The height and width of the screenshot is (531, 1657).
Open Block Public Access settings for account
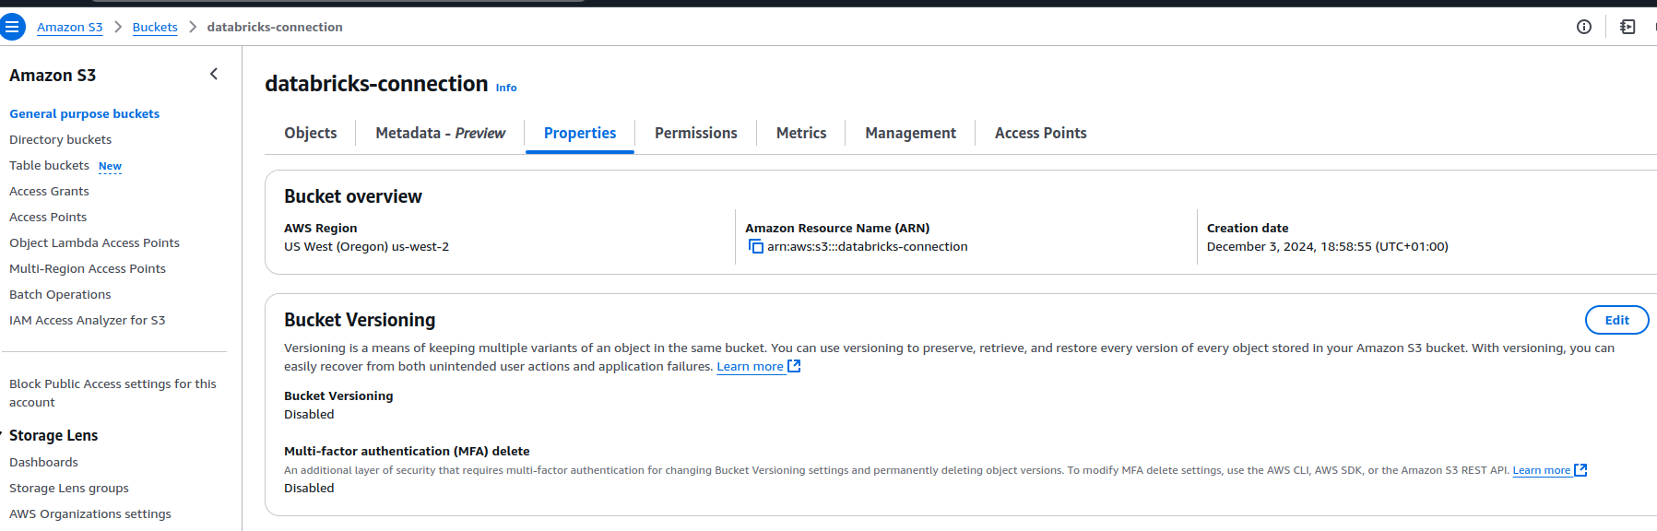pos(112,393)
